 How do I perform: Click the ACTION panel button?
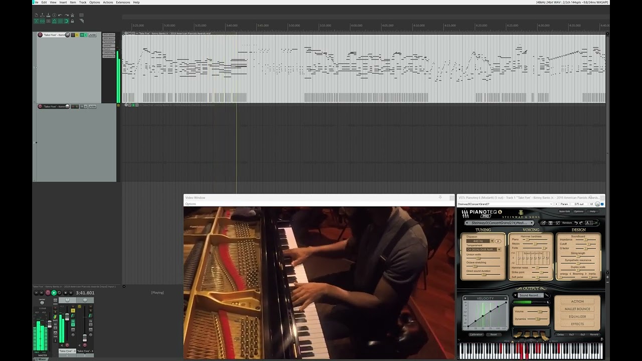coord(577,301)
